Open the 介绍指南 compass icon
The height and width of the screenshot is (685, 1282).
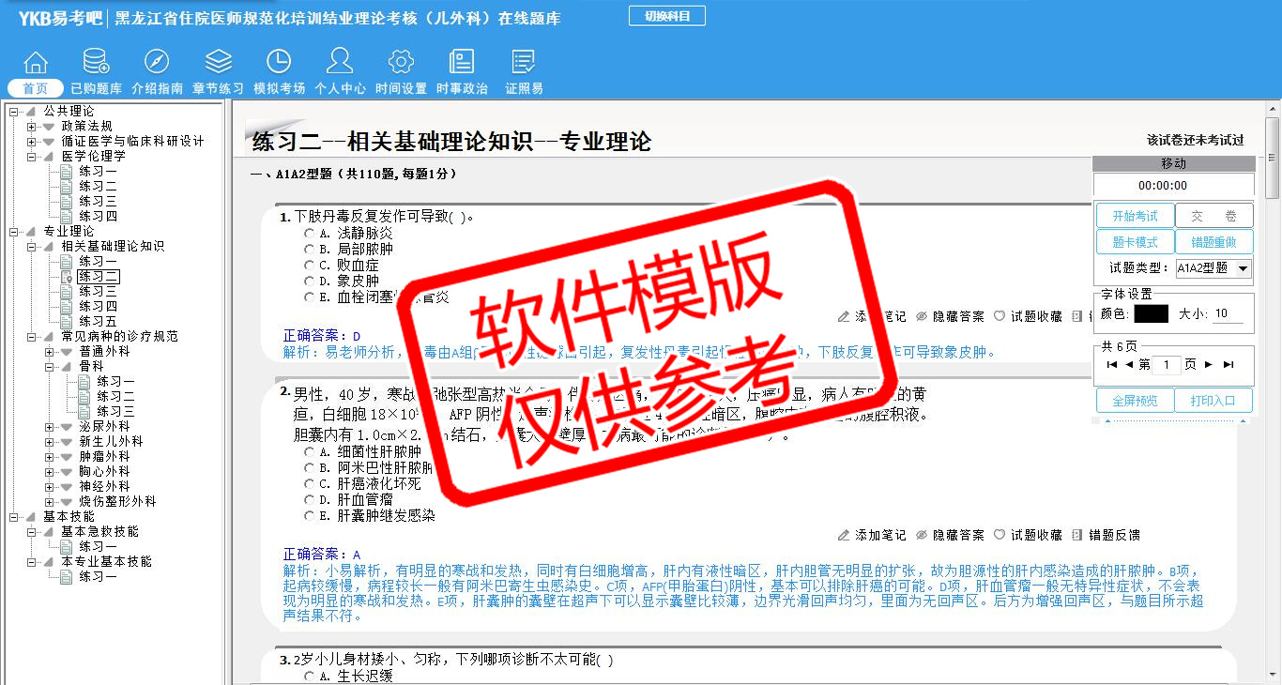coord(157,63)
